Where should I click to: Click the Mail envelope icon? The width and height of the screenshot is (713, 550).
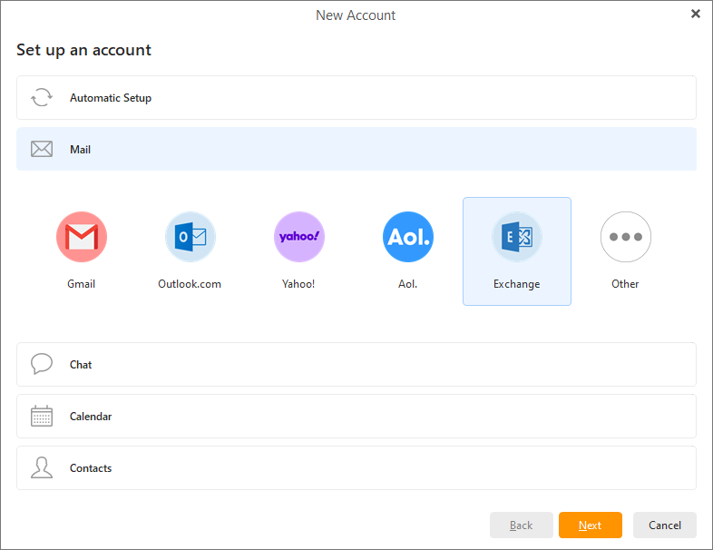coord(42,149)
